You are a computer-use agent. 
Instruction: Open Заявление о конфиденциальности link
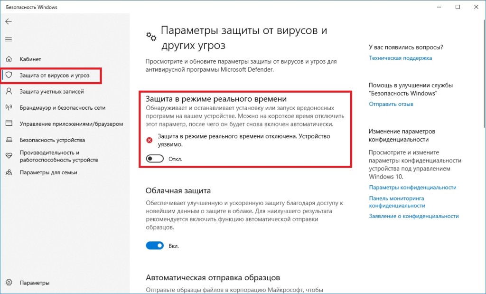pyautogui.click(x=414, y=216)
